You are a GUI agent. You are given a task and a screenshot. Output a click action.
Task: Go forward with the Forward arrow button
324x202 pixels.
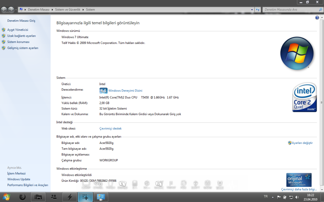pyautogui.click(x=11, y=9)
